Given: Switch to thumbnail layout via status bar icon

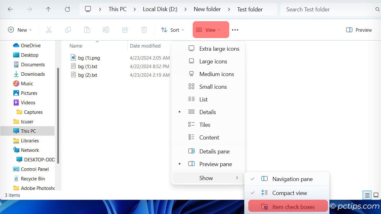Looking at the screenshot, I should pyautogui.click(x=376, y=195).
